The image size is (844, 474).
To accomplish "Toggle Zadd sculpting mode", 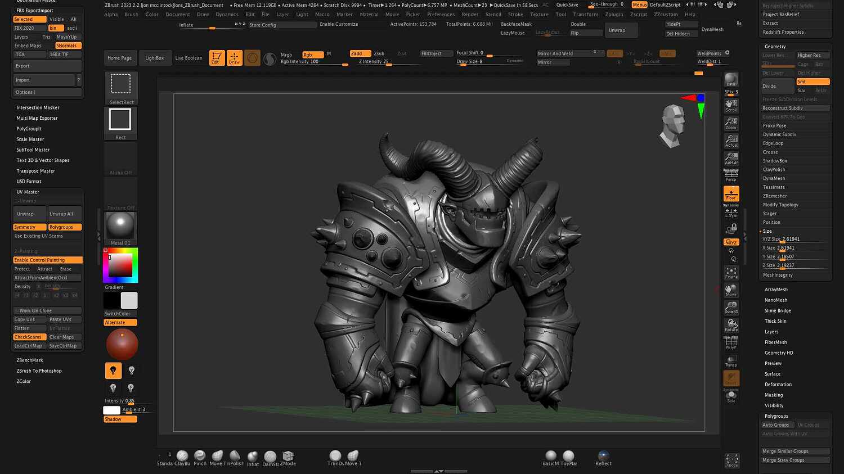I will 359,53.
